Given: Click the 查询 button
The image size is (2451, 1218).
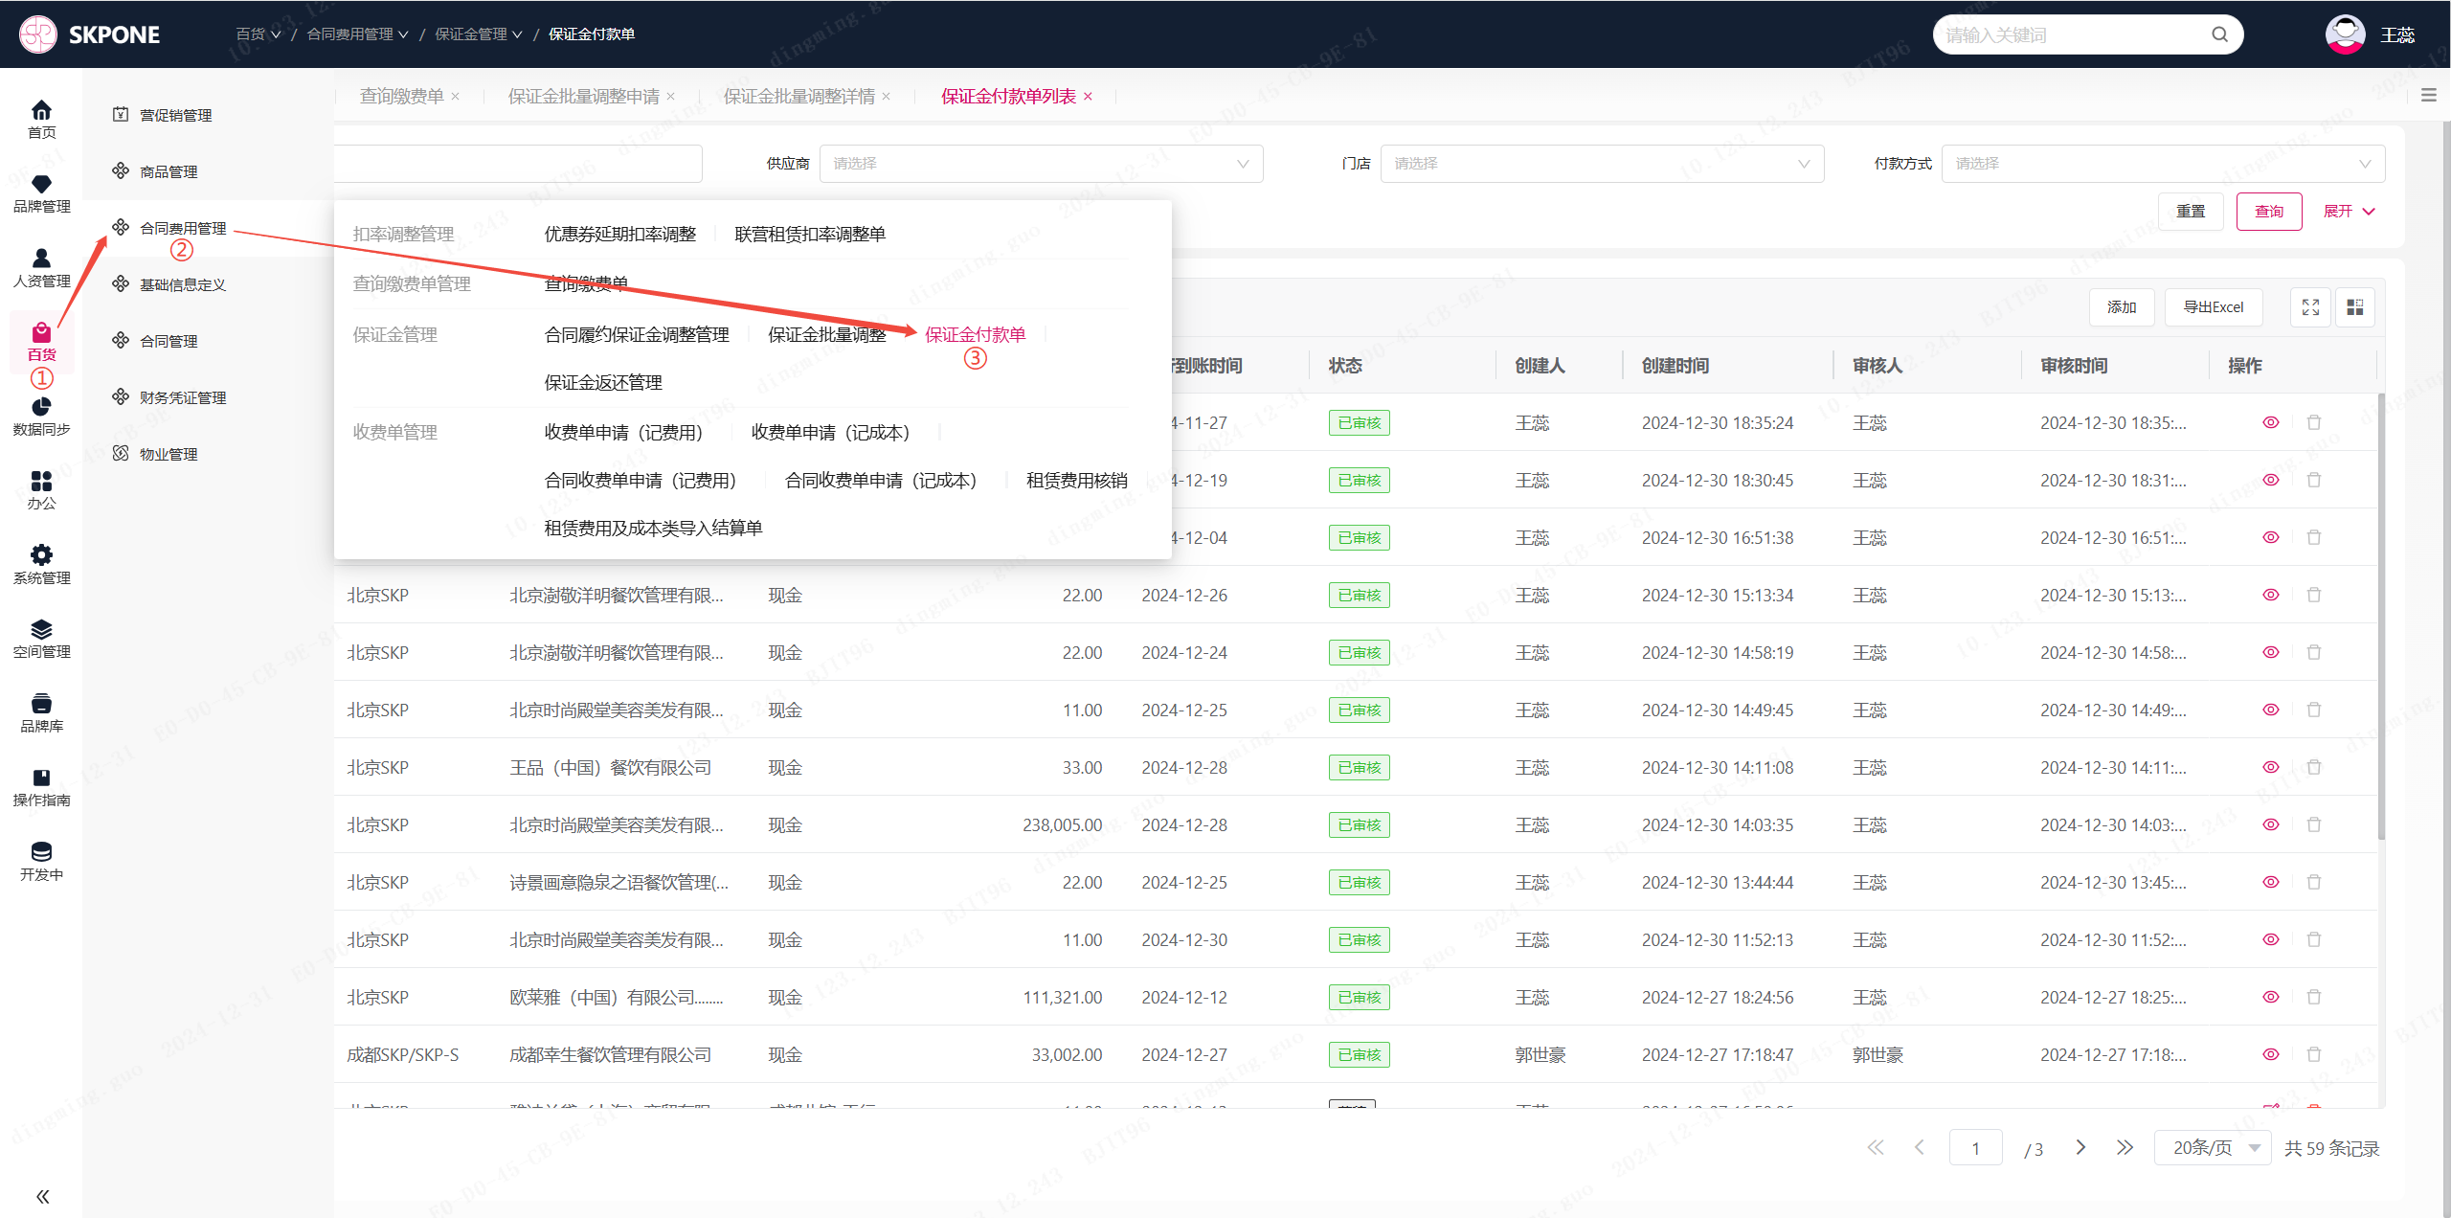Looking at the screenshot, I should click(2269, 212).
